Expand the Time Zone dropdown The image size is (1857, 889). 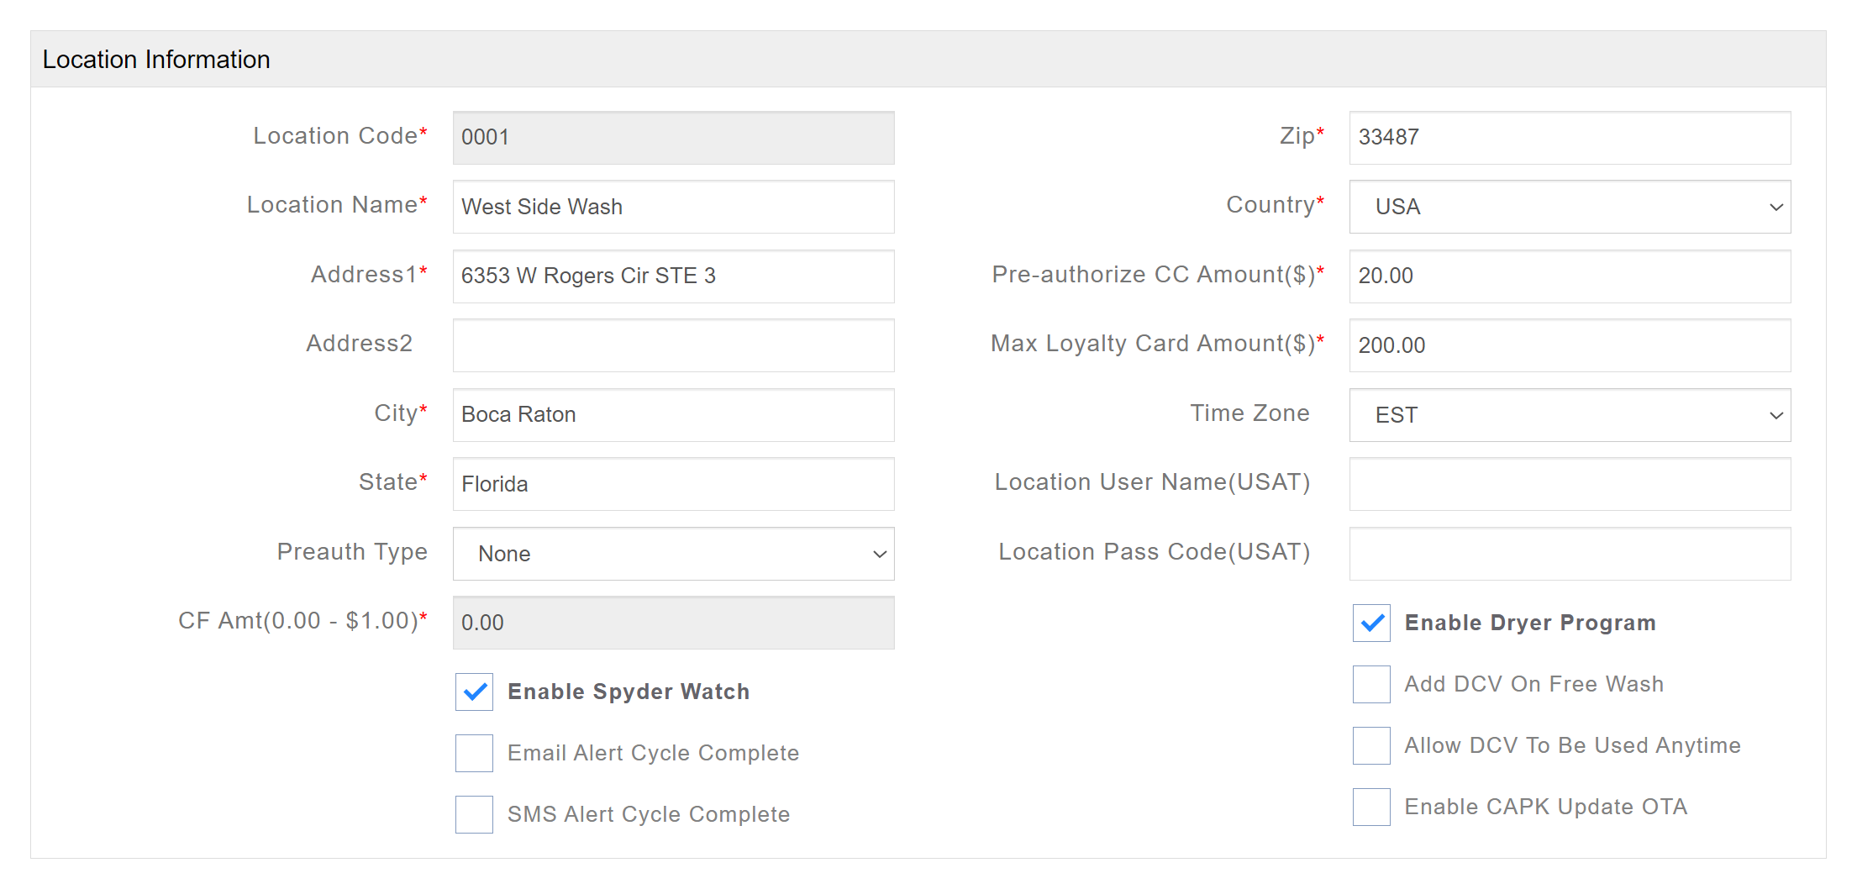click(1569, 415)
